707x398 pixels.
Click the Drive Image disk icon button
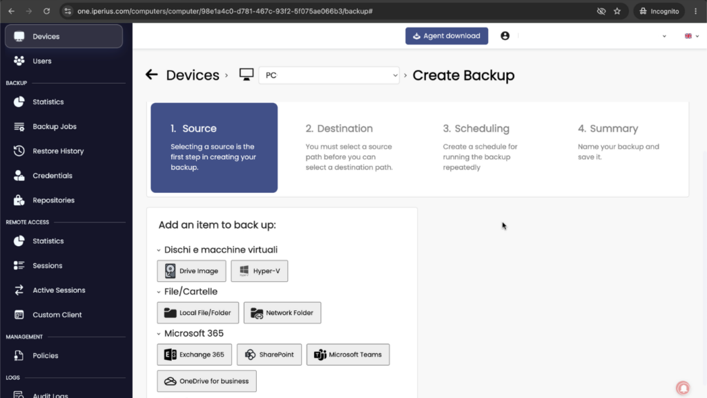191,271
